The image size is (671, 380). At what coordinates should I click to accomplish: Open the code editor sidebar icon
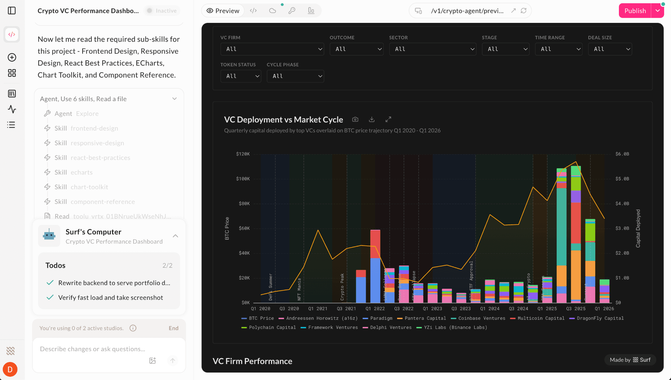pyautogui.click(x=12, y=34)
